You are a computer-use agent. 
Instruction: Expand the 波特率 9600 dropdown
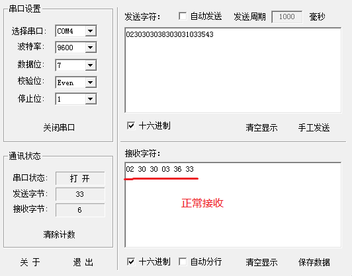click(x=76, y=48)
